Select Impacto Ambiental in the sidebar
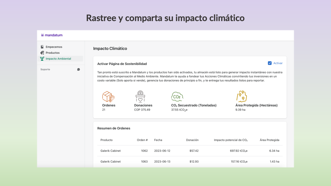Screen dimensions: 331x186 click(60, 59)
